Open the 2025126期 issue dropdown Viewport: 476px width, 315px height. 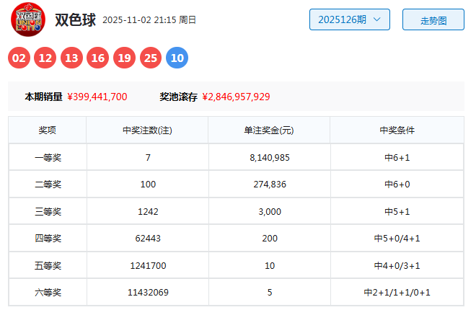coord(350,19)
